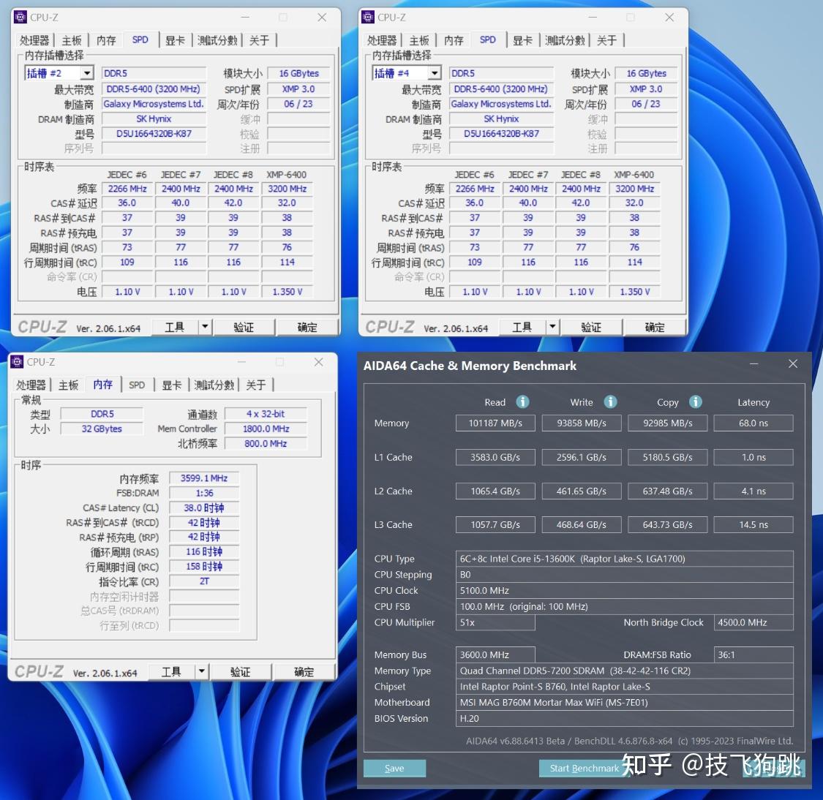The image size is (823, 800).
Task: Close the AIDA64 benchmark window
Action: pyautogui.click(x=792, y=364)
